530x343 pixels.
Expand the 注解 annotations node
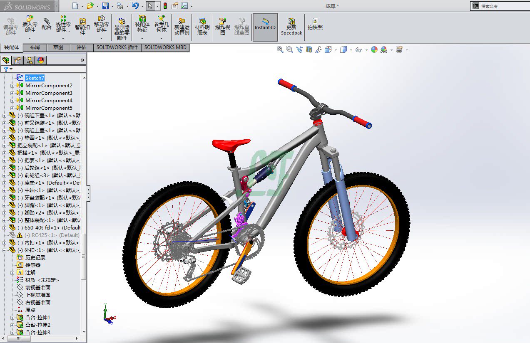coord(12,273)
